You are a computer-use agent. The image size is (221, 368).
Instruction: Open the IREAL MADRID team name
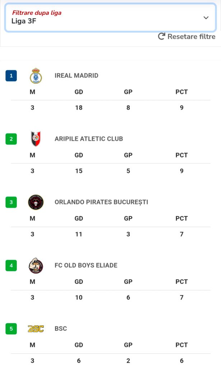click(x=76, y=75)
